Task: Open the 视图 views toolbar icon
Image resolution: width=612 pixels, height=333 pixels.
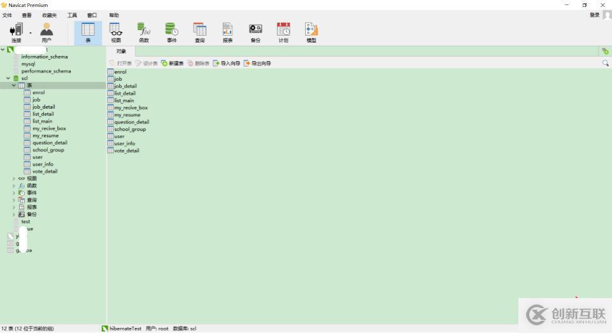Action: point(116,32)
